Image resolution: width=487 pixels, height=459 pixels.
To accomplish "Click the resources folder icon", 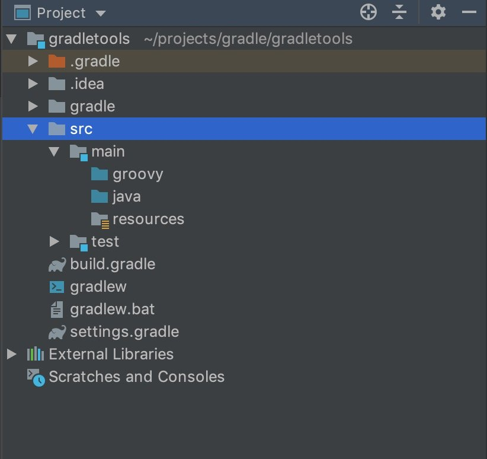I will (100, 220).
